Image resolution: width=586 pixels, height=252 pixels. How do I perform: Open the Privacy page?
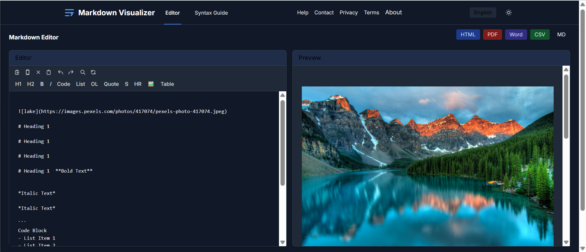[x=349, y=13]
